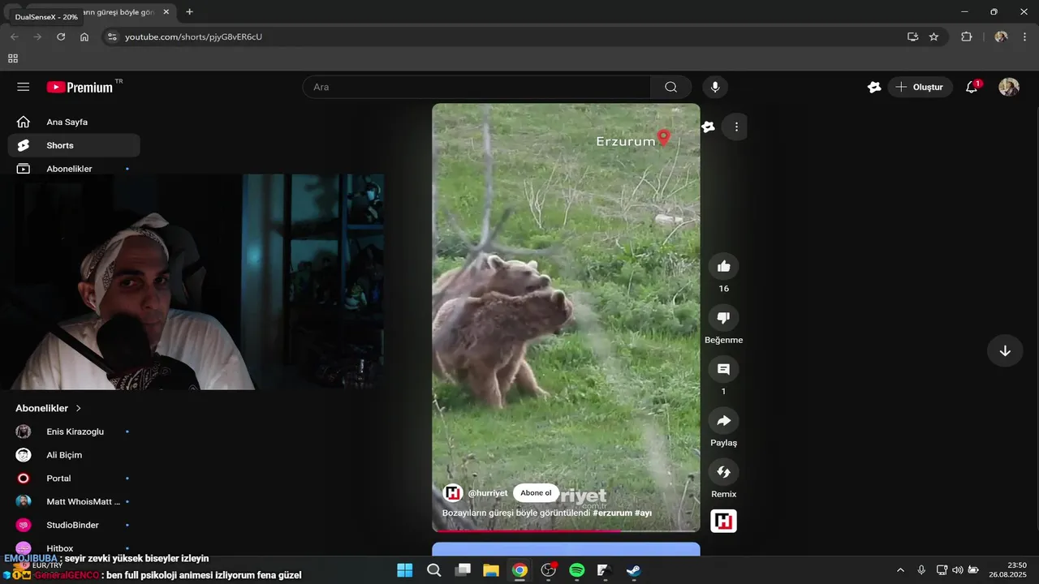Click the YouTube Shorts URL in address bar
The image size is (1039, 584).
[193, 36]
